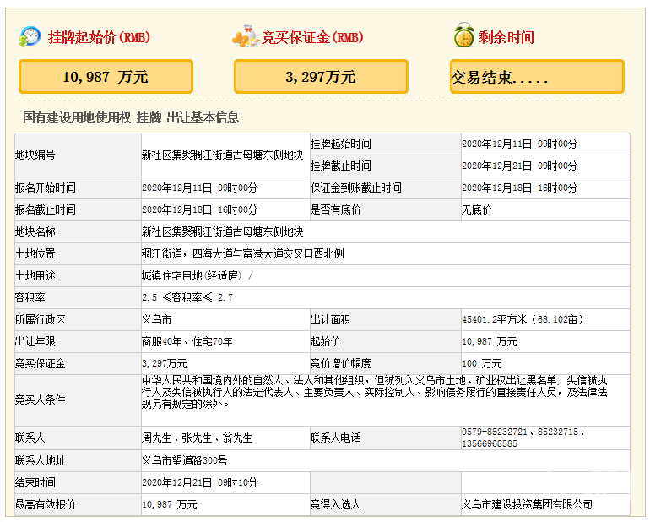Click the alarm clock icon beside 剩余时间
The image size is (650, 522).
click(463, 36)
